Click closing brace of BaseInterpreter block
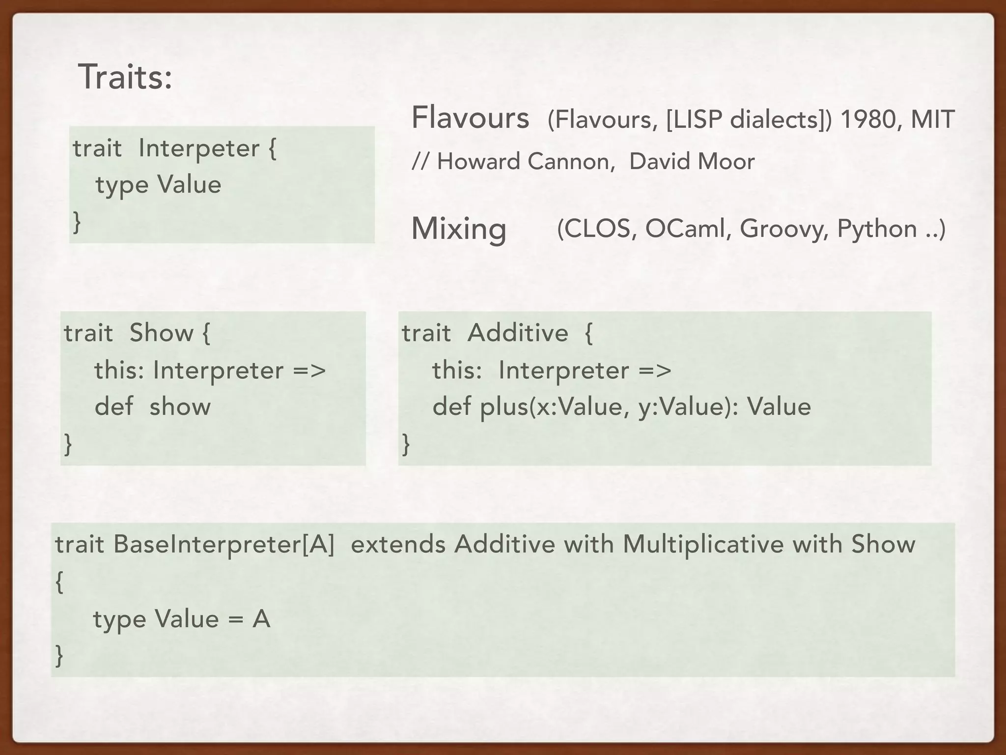This screenshot has height=755, width=1006. point(59,656)
